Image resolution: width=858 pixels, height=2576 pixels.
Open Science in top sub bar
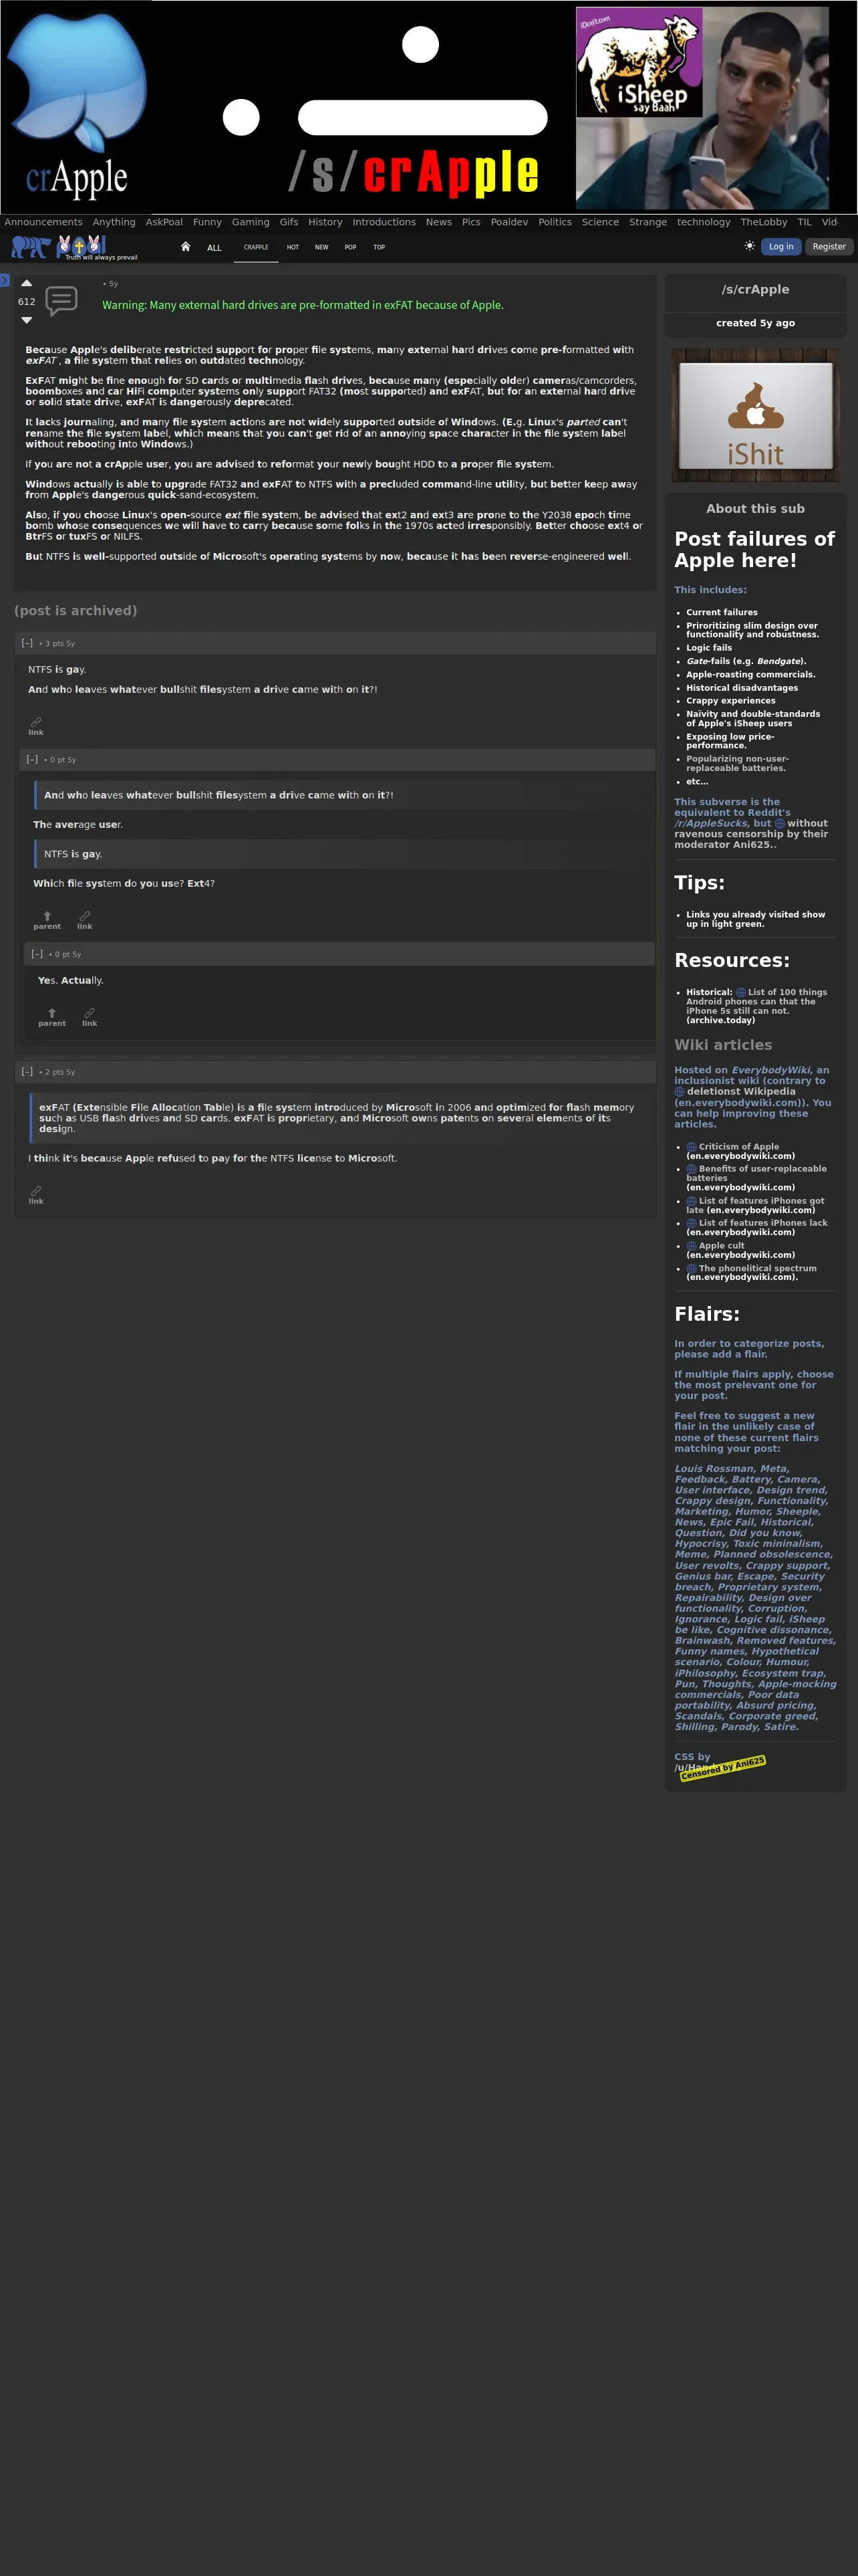tap(600, 222)
